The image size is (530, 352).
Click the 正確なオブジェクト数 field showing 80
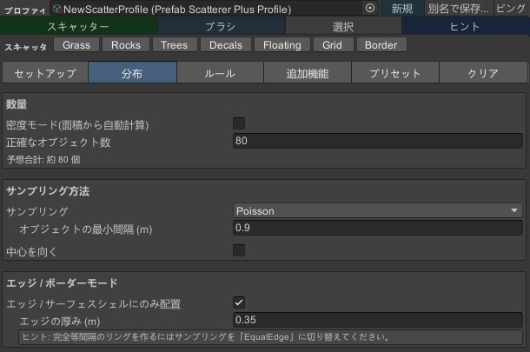378,141
